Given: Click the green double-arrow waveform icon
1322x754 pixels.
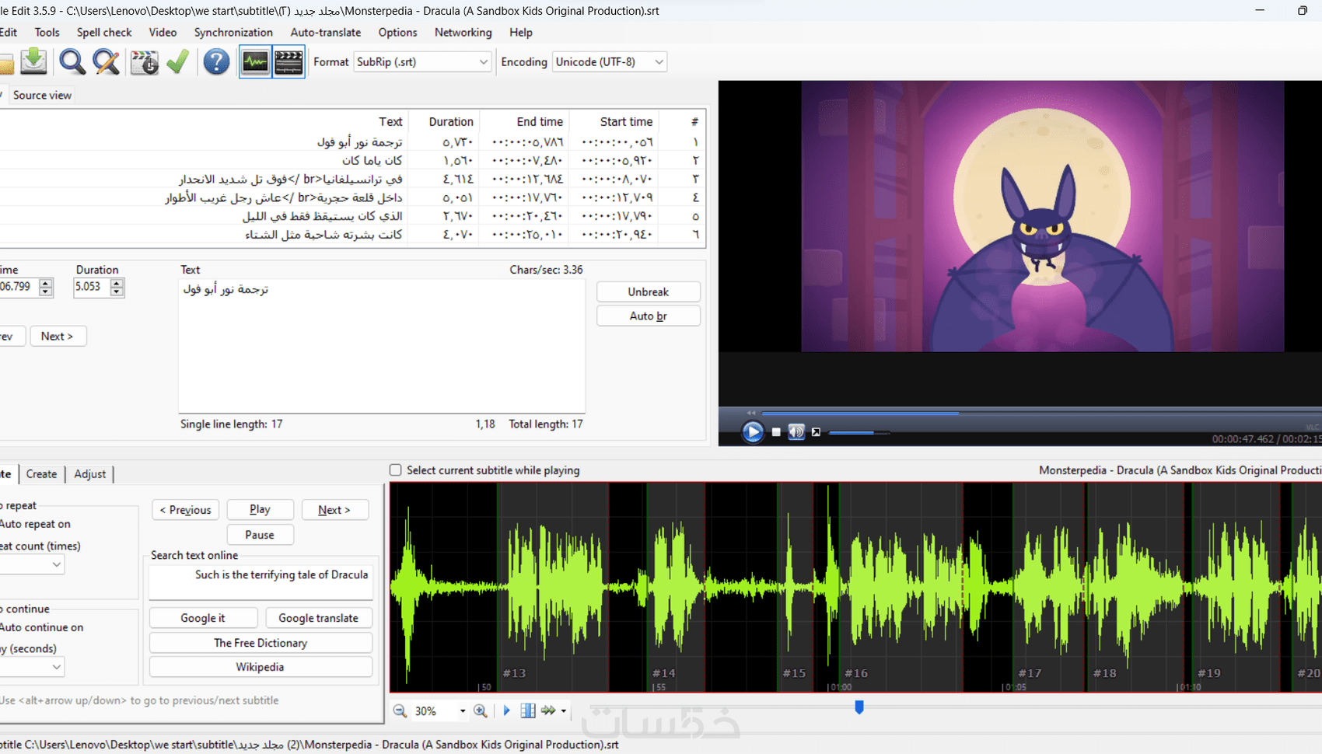Looking at the screenshot, I should point(548,710).
